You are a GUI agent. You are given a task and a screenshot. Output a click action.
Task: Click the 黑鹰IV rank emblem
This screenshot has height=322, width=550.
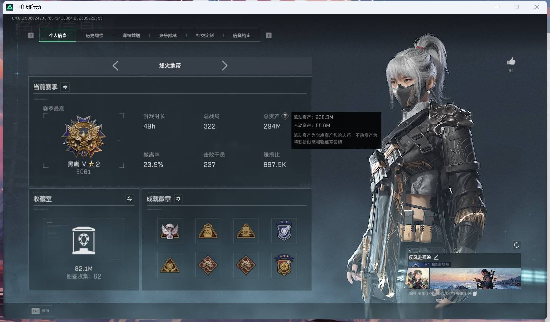[84, 137]
